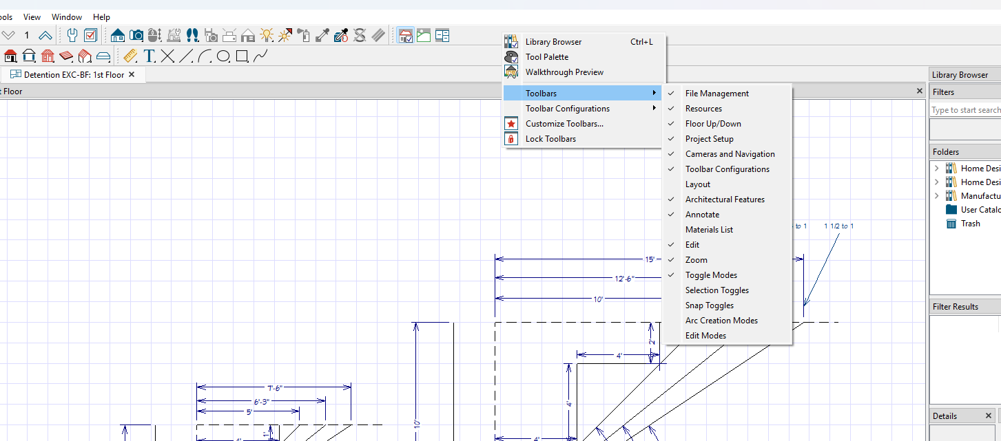1001x441 pixels.
Task: Select Lock Toolbars option
Action: (x=550, y=139)
